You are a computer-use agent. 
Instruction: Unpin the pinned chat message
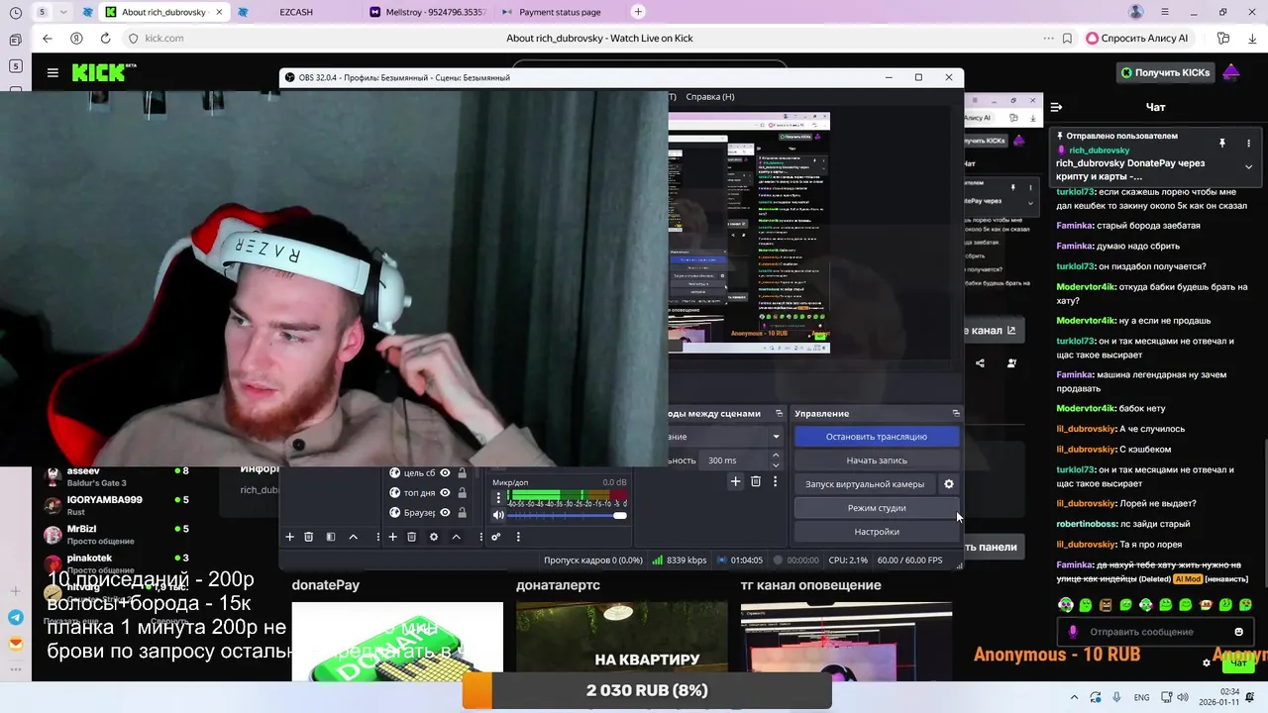[1222, 143]
